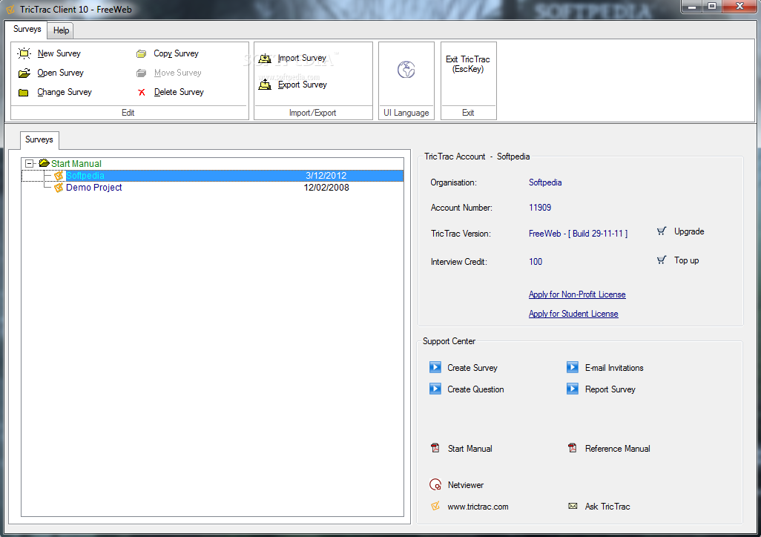Click the Ask TricTrac envelope icon

click(573, 506)
